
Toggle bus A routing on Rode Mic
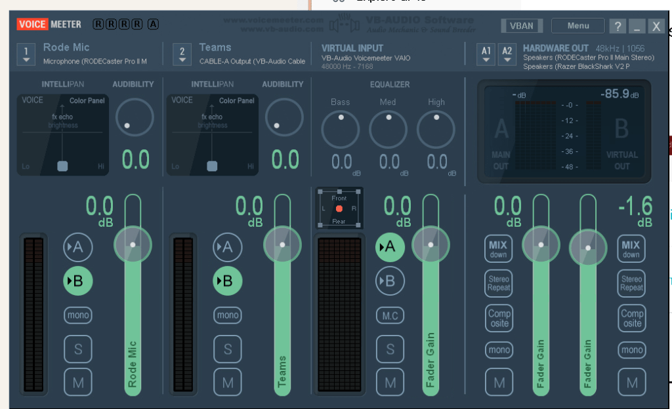pyautogui.click(x=78, y=247)
